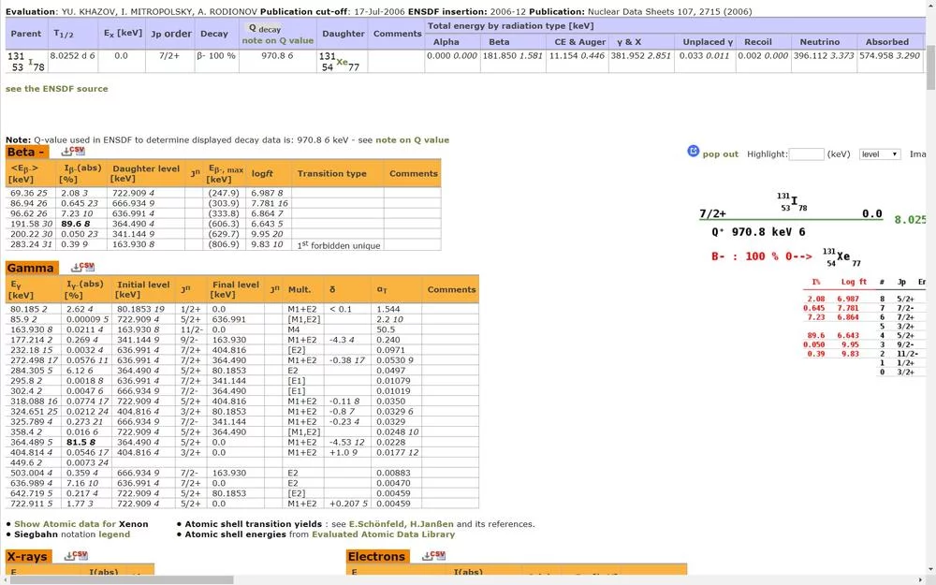Select the Beta energy value '181.850 1.581'
The width and height of the screenshot is (936, 585).
513,55
